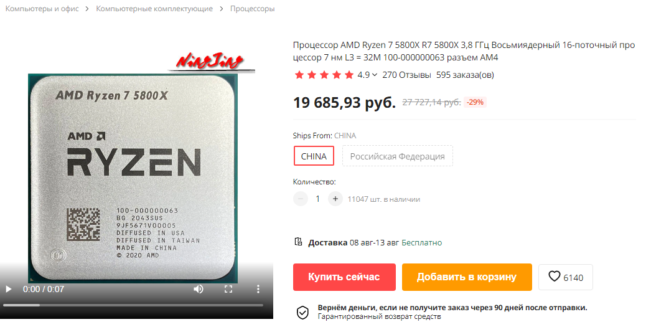This screenshot has width=651, height=327.
Task: Increase quantity with plus button
Action: tap(335, 199)
